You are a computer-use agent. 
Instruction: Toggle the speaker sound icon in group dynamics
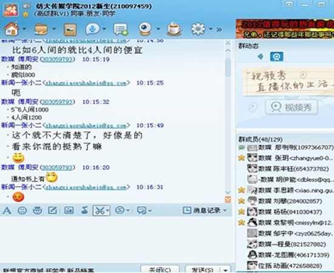point(261,56)
